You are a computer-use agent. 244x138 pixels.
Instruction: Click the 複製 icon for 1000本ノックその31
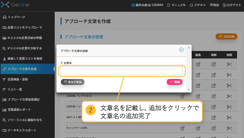(214, 96)
